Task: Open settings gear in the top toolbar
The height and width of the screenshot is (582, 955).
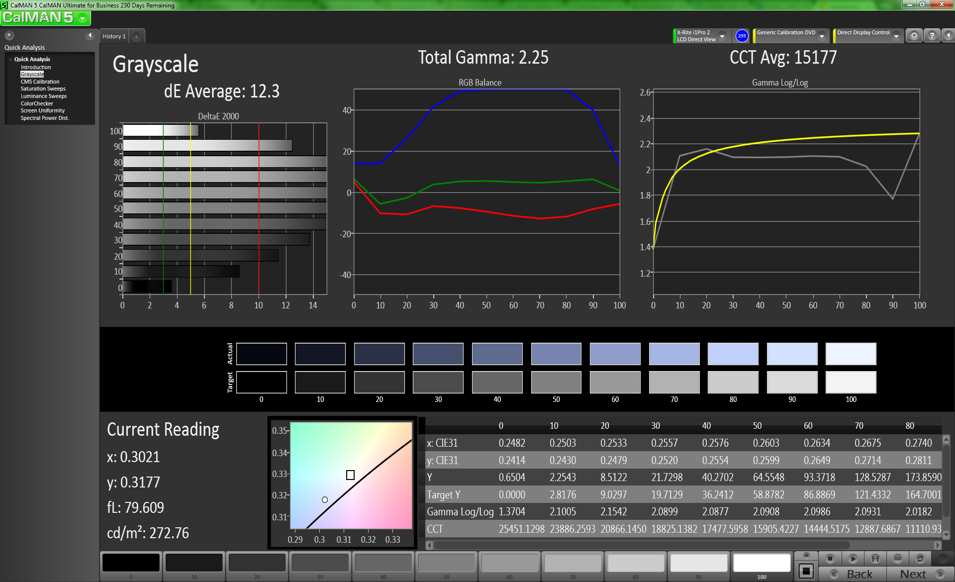Action: click(914, 36)
